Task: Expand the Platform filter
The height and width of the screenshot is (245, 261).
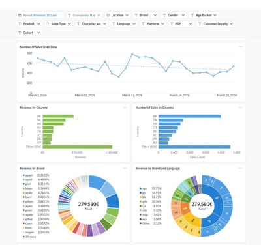Action: pyautogui.click(x=153, y=24)
